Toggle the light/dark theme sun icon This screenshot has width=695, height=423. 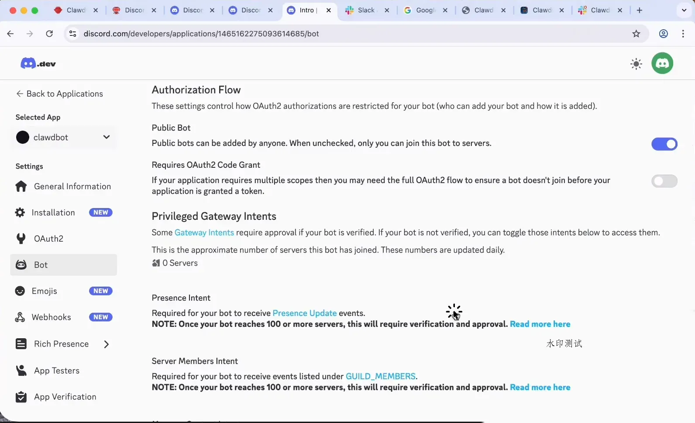coord(636,64)
